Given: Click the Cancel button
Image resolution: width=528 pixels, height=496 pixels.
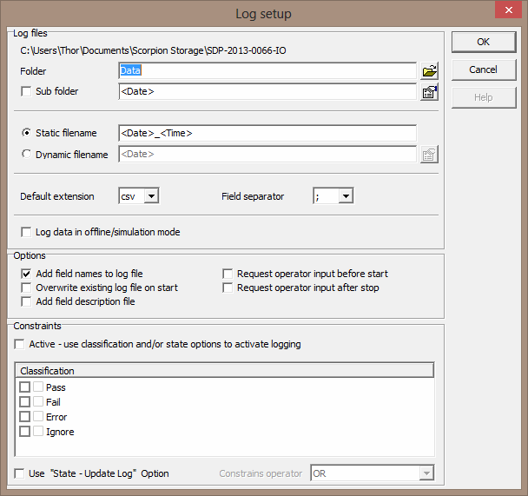Looking at the screenshot, I should pyautogui.click(x=483, y=69).
